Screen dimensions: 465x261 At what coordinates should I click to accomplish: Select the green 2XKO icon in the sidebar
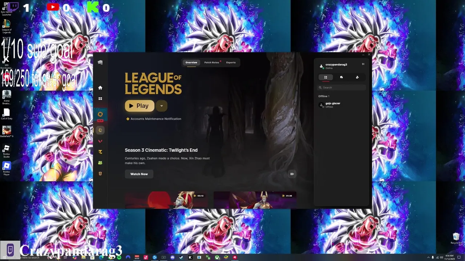click(x=100, y=163)
